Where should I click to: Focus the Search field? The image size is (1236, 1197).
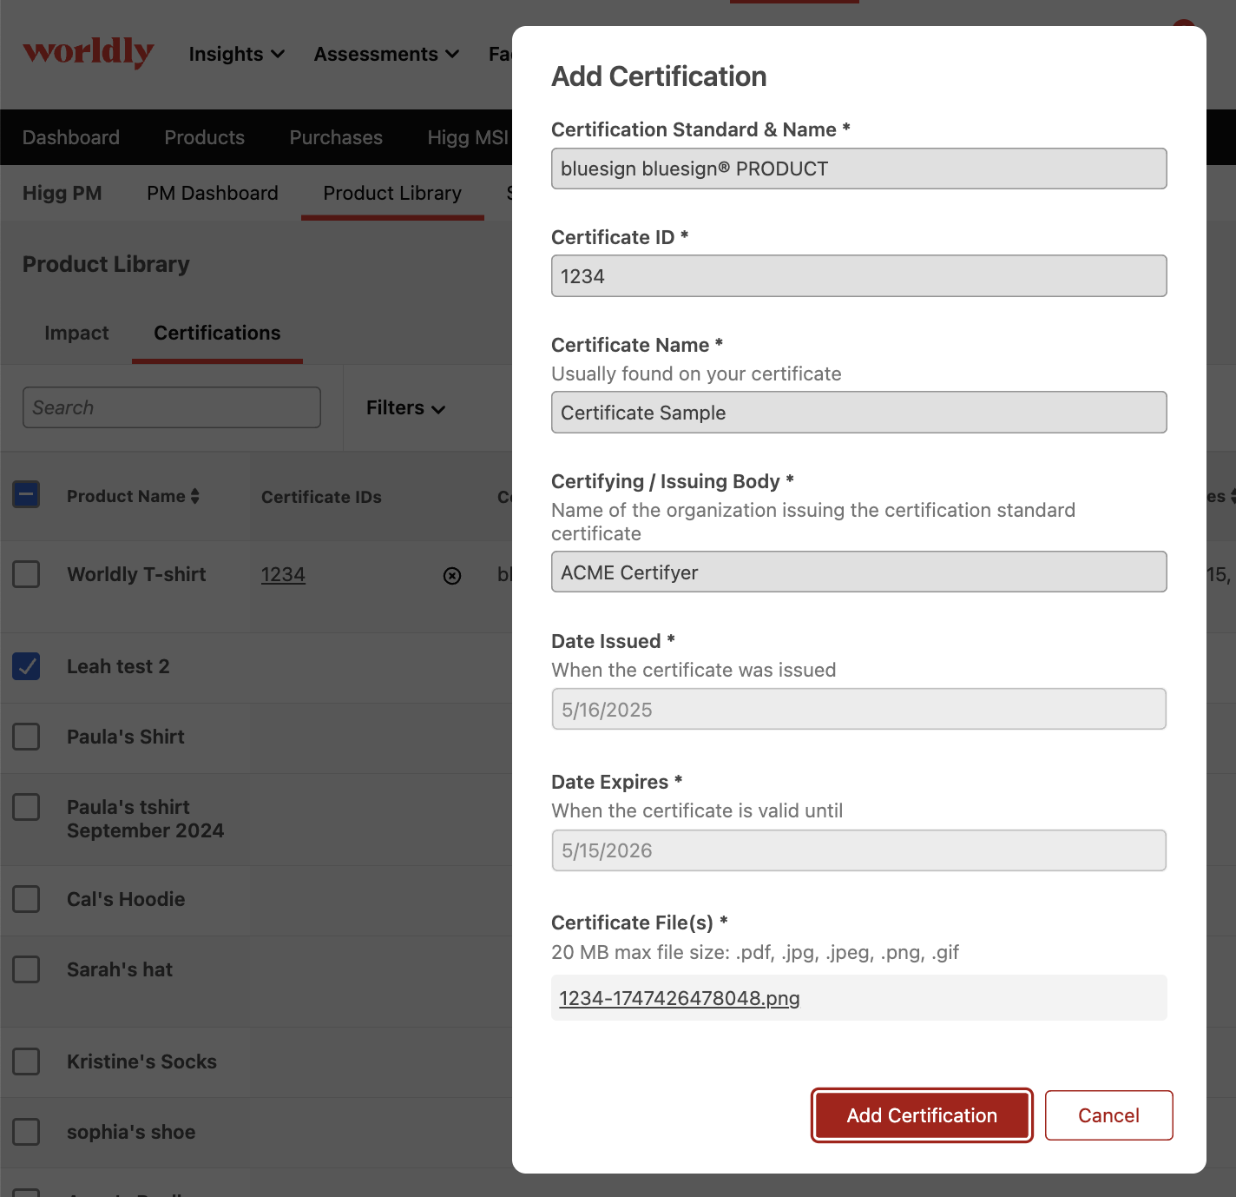[172, 407]
